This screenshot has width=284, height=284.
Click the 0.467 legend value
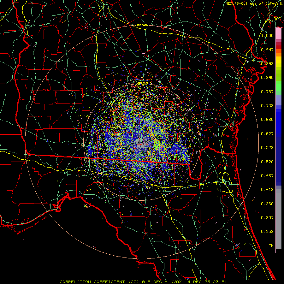tap(267, 176)
